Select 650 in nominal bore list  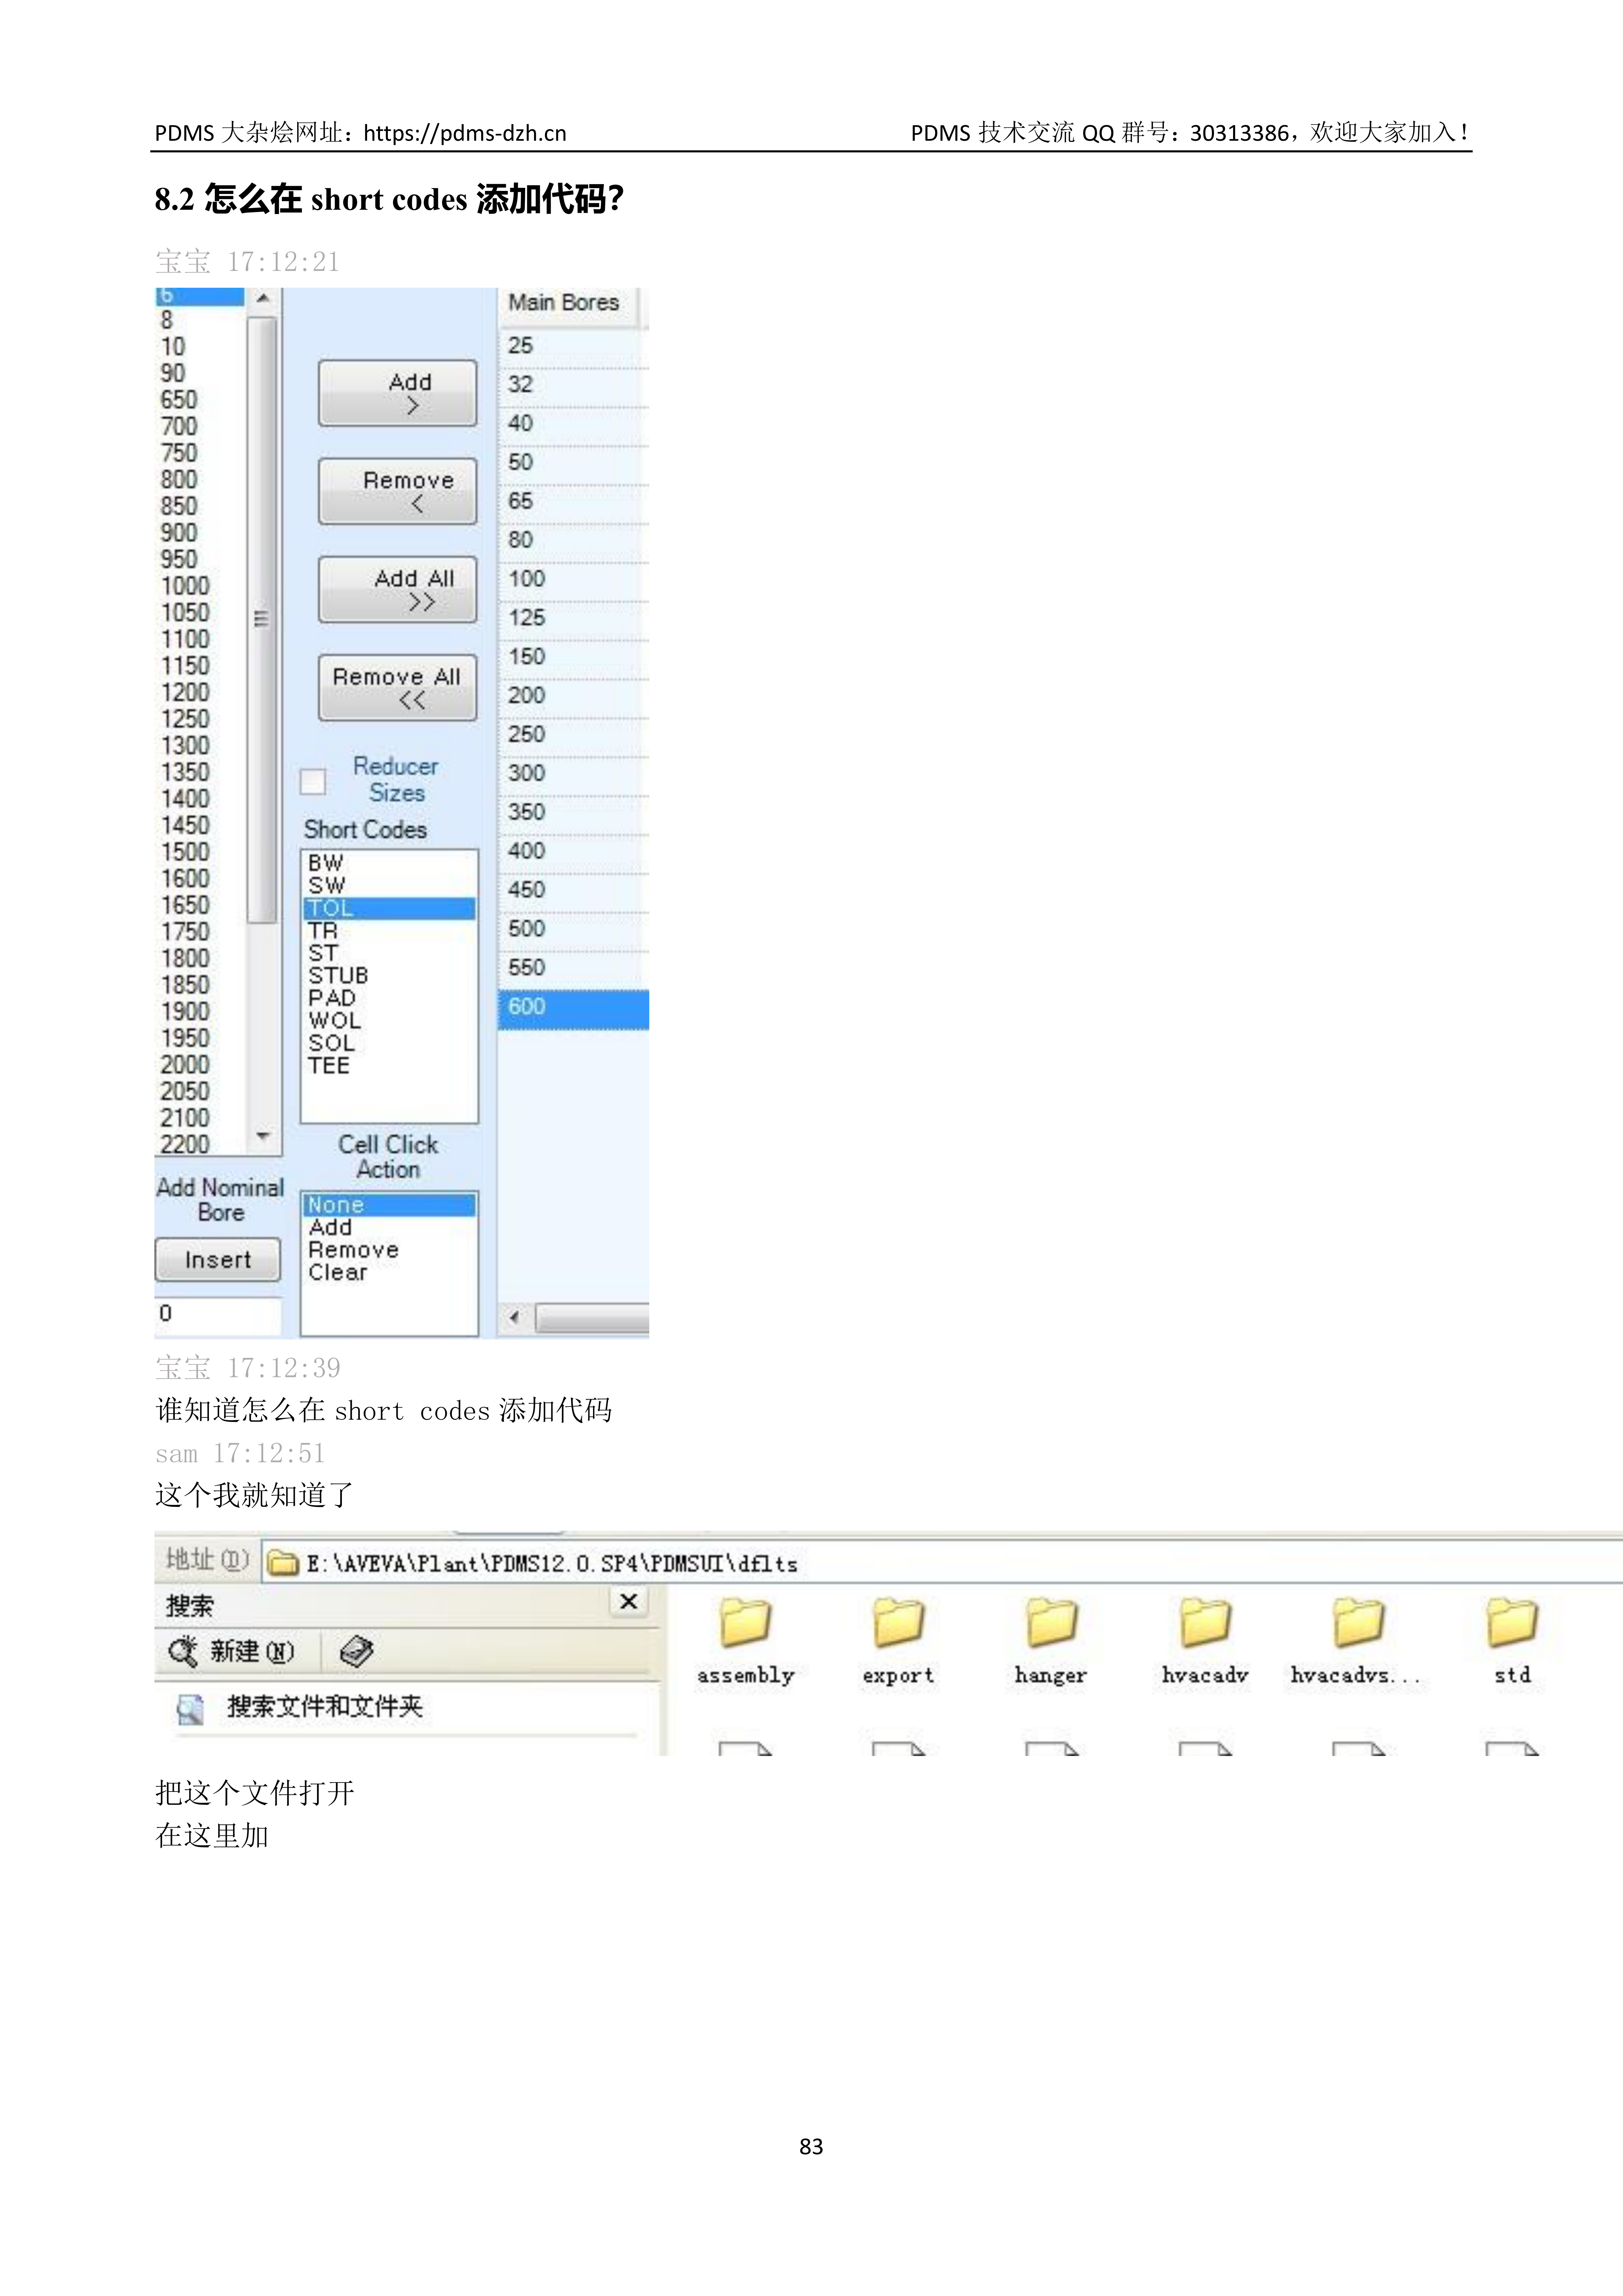(200, 400)
